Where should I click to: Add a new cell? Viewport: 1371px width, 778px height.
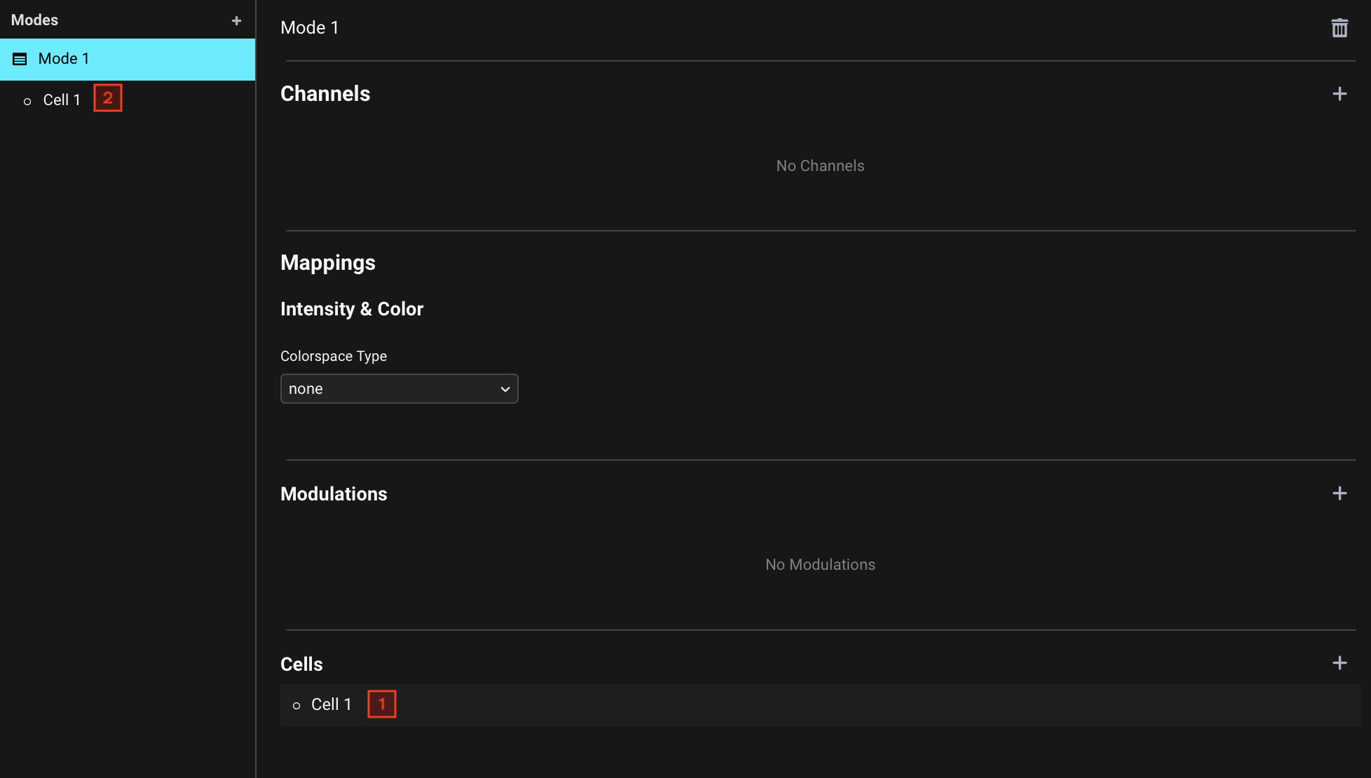[1339, 663]
